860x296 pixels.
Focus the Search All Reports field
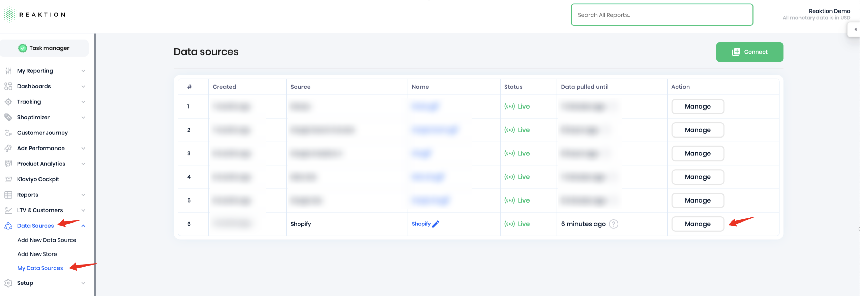click(x=662, y=15)
